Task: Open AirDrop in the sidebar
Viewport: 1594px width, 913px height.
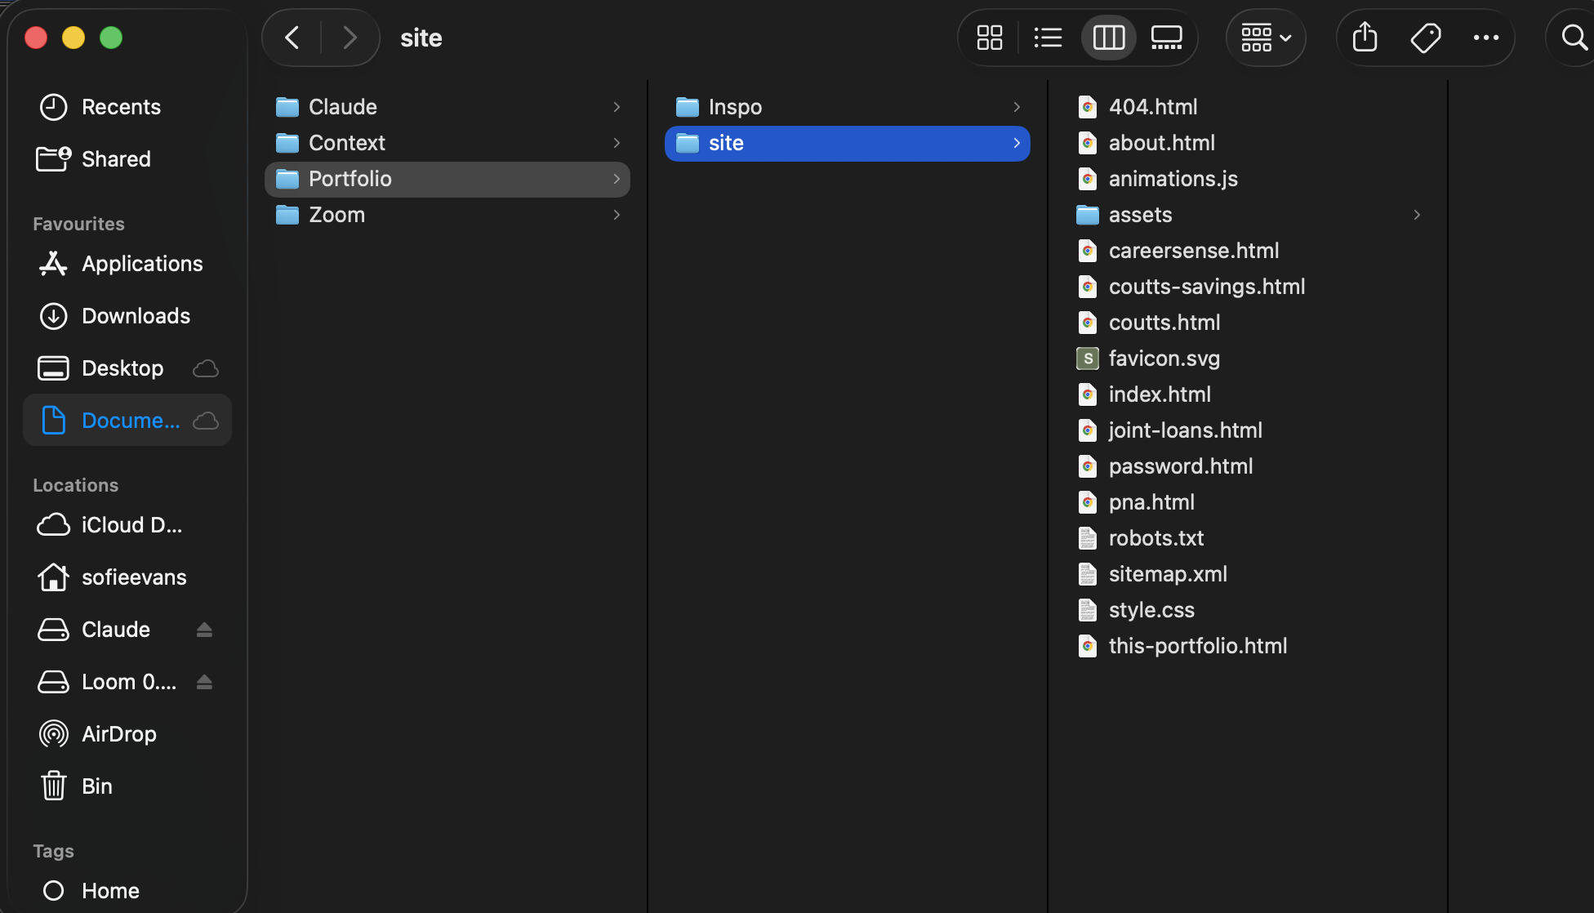Action: click(x=127, y=734)
